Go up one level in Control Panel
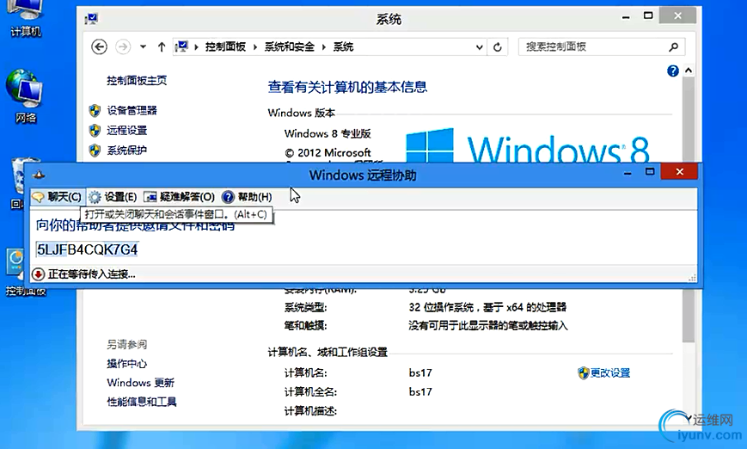Image resolution: width=747 pixels, height=449 pixels. [x=162, y=46]
